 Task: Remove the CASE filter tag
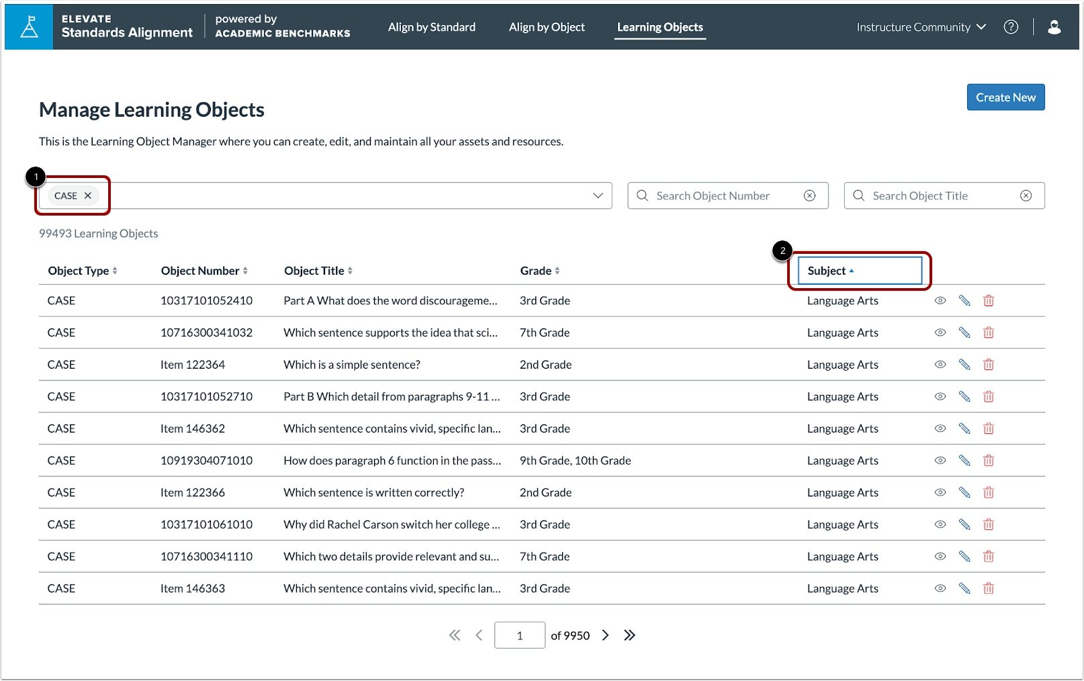(x=88, y=195)
